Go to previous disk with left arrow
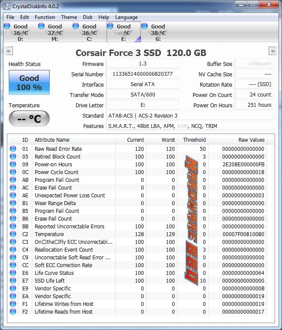282x330 pixels. click(x=9, y=51)
